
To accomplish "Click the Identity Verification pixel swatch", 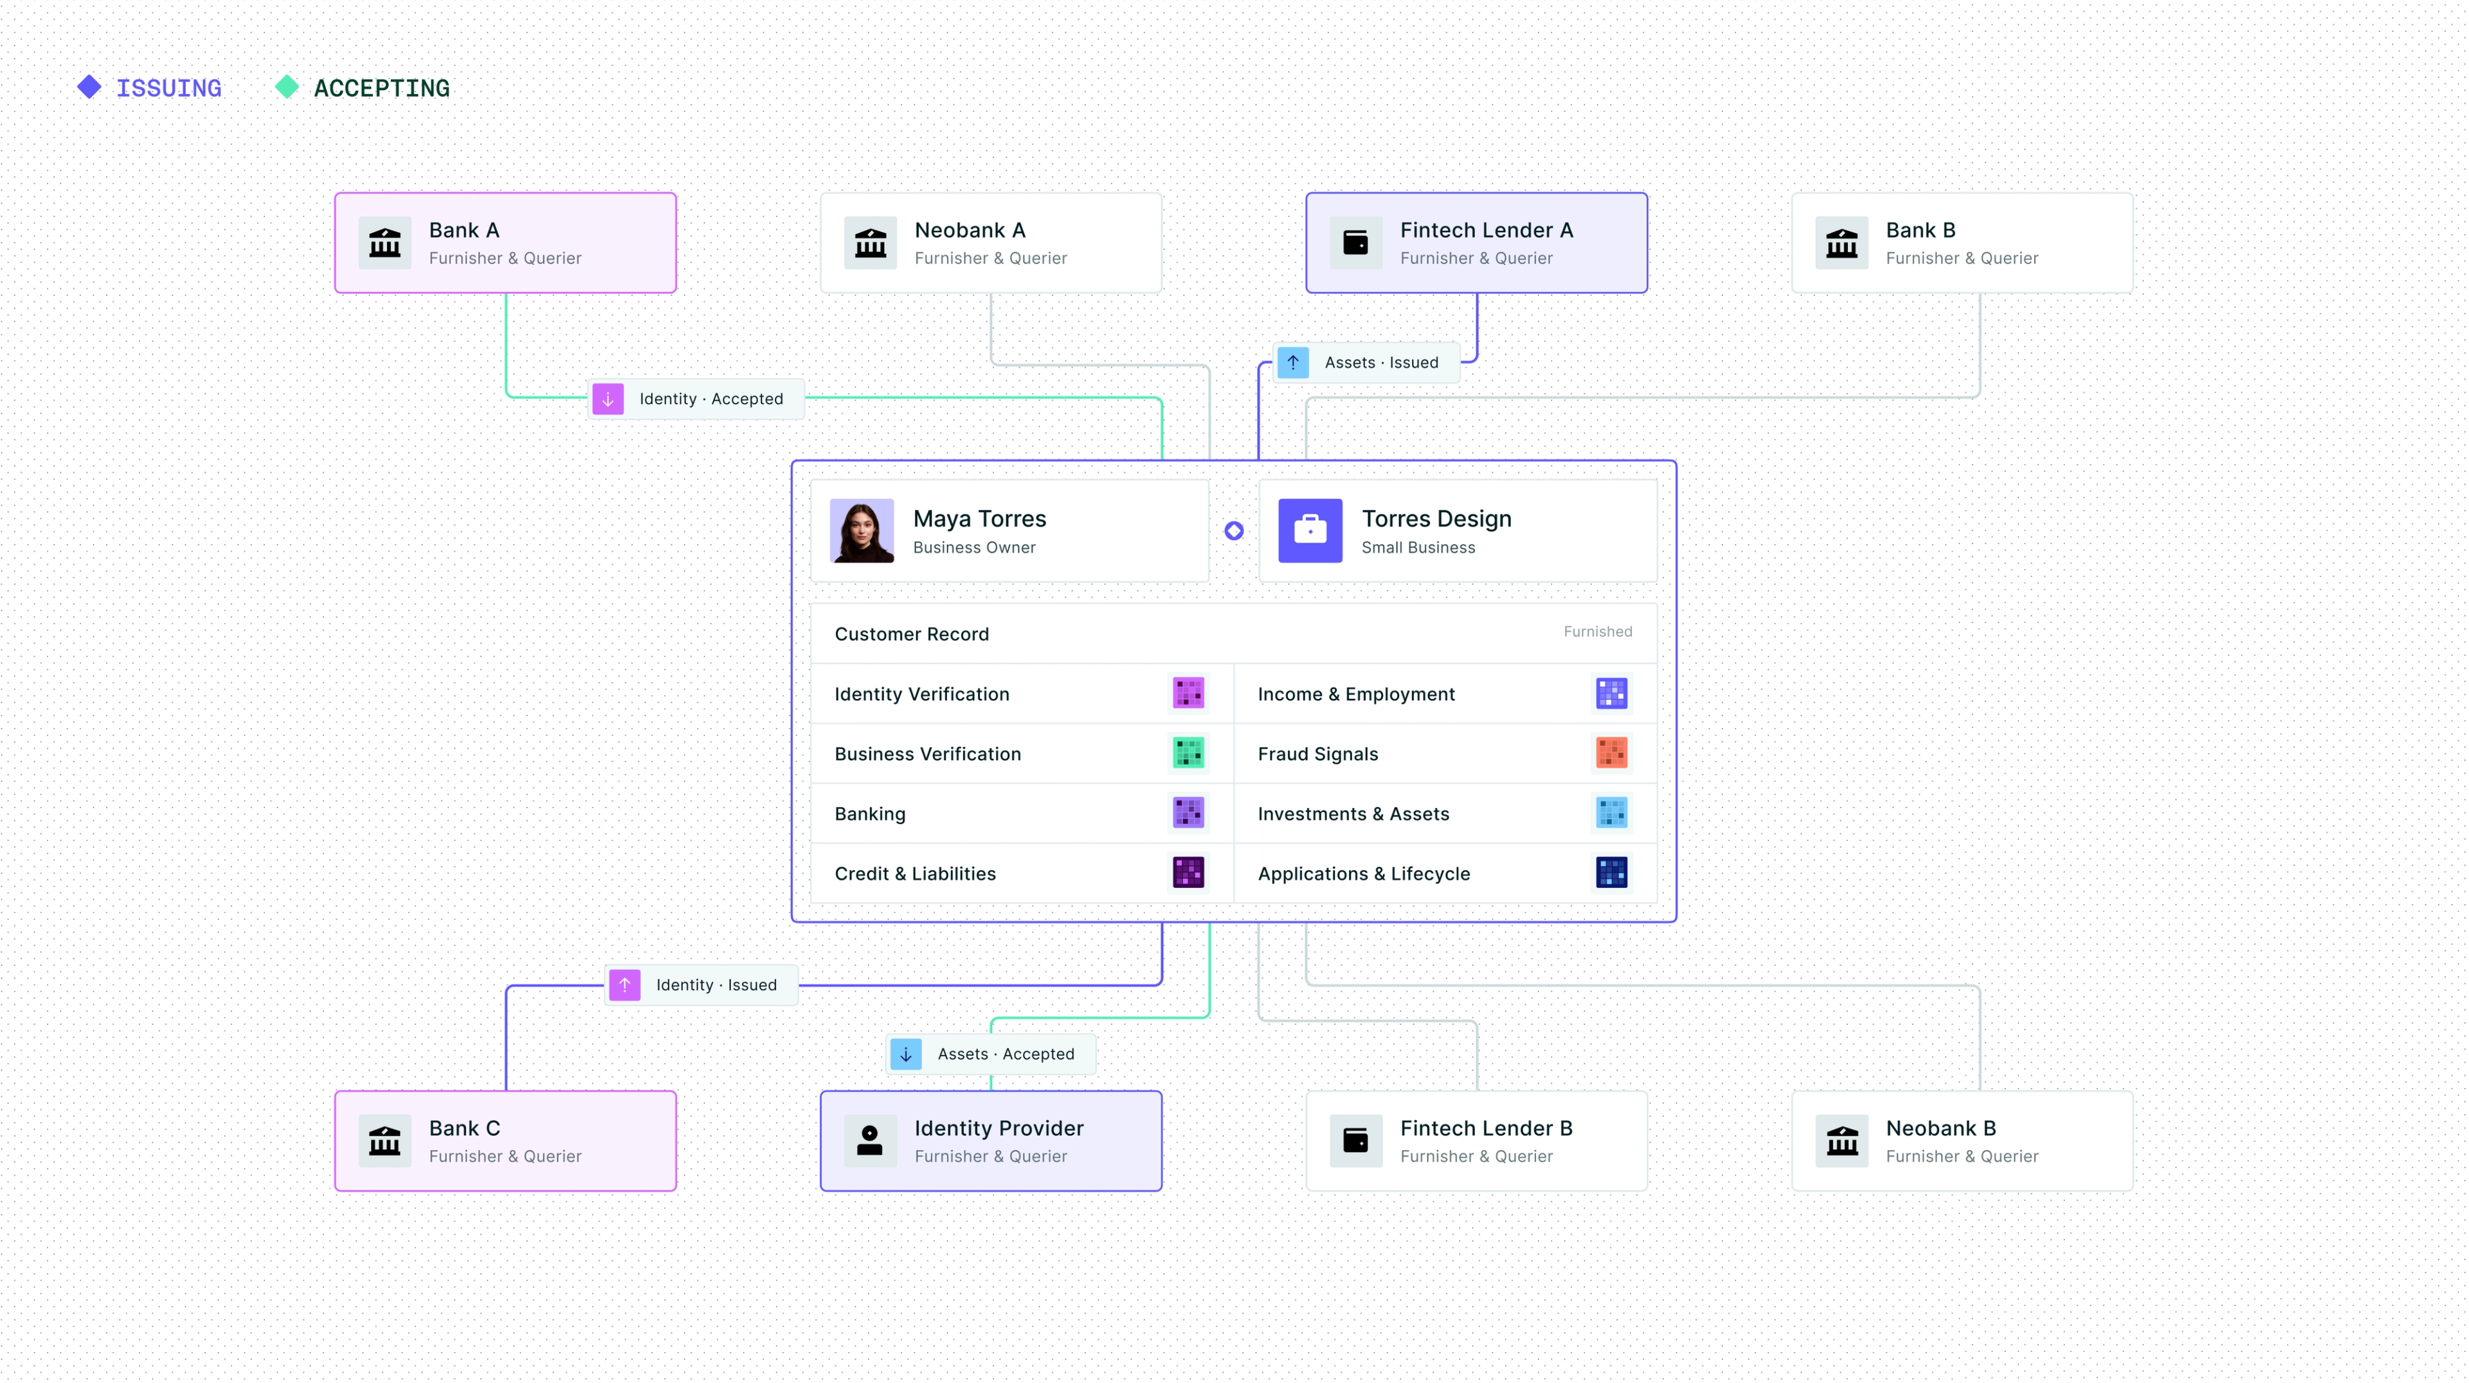I will pos(1188,693).
